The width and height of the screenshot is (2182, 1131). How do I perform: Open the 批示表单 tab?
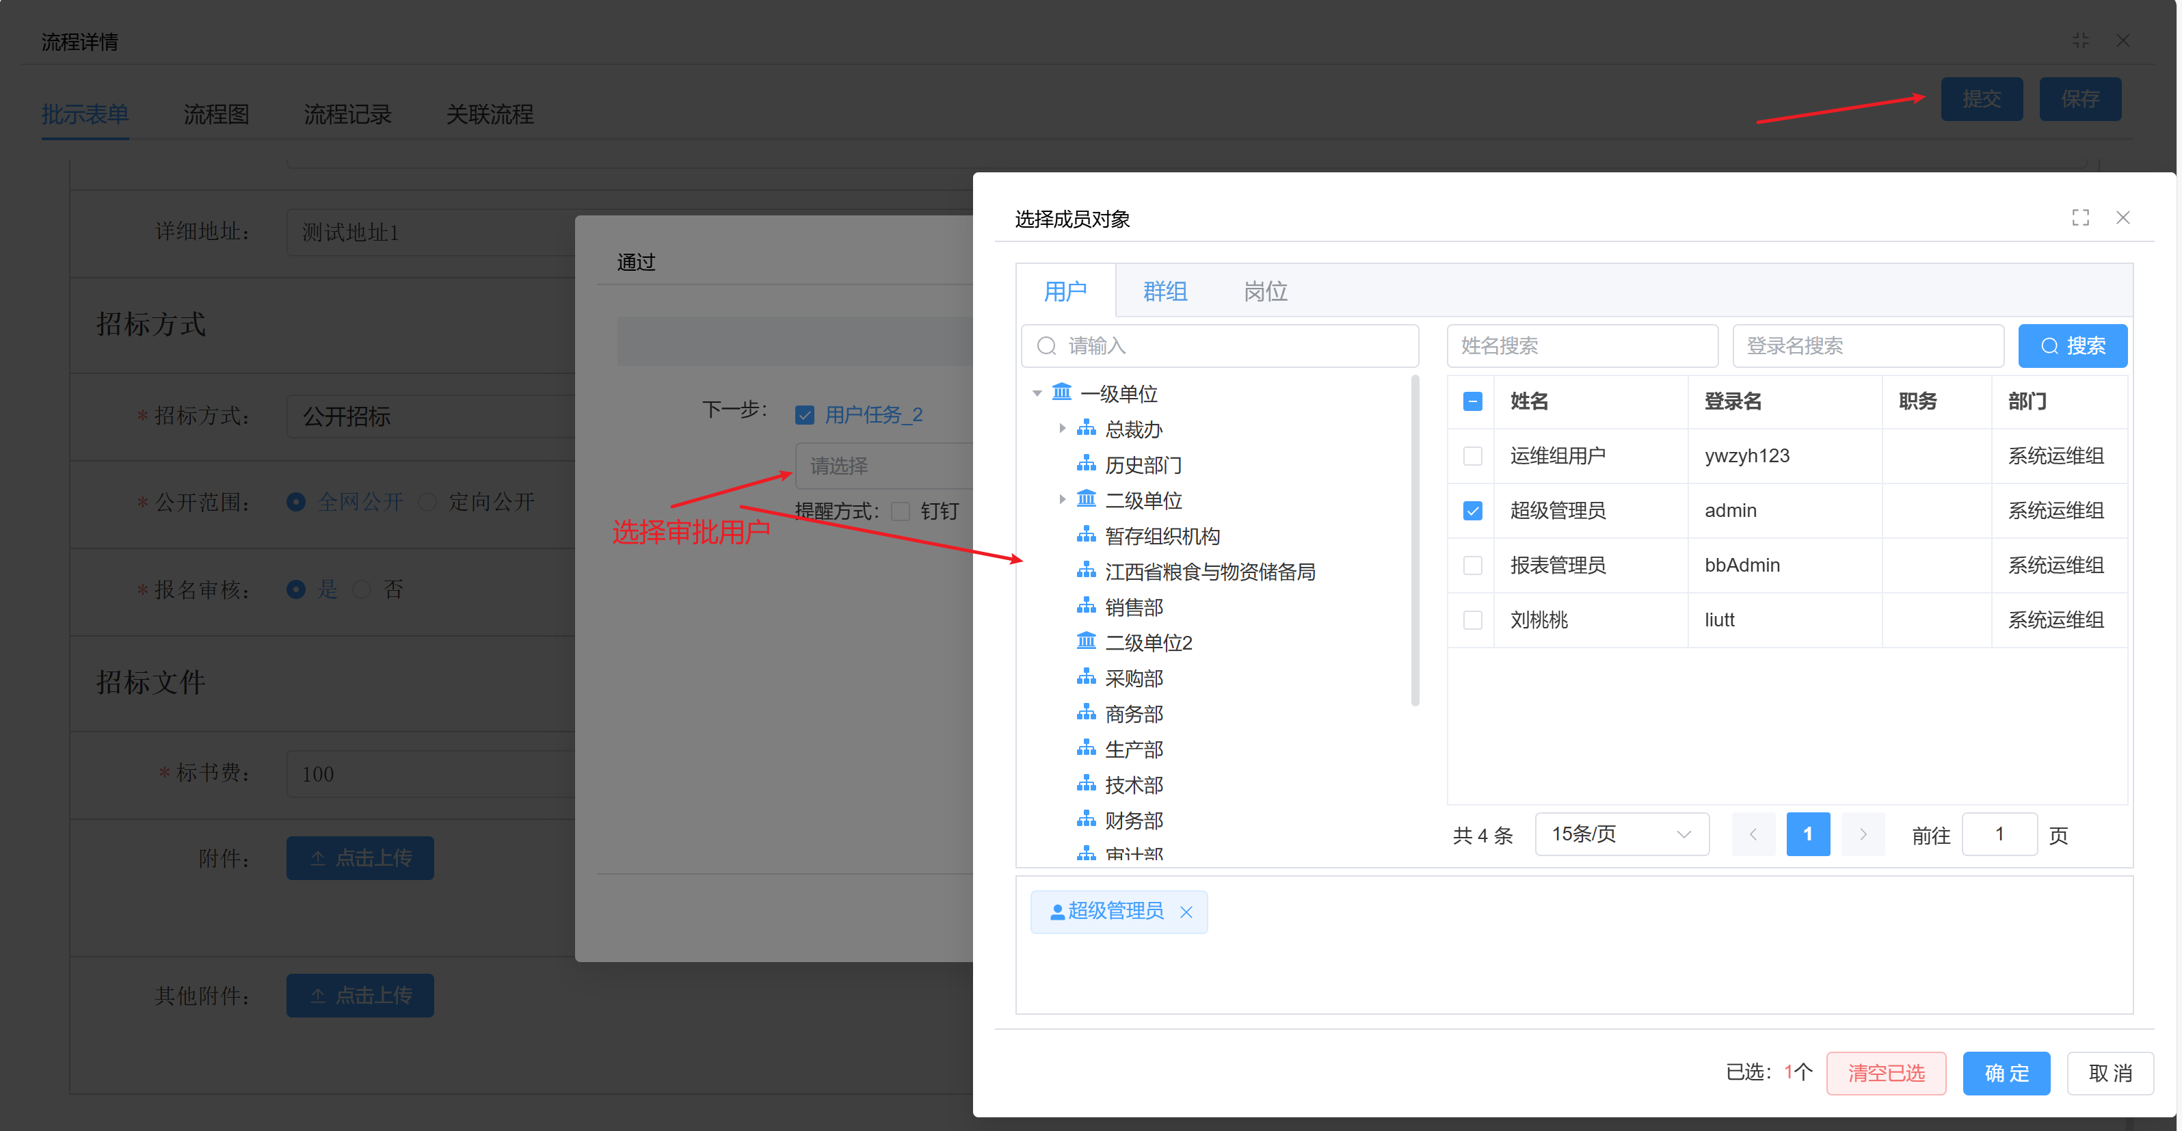point(85,114)
